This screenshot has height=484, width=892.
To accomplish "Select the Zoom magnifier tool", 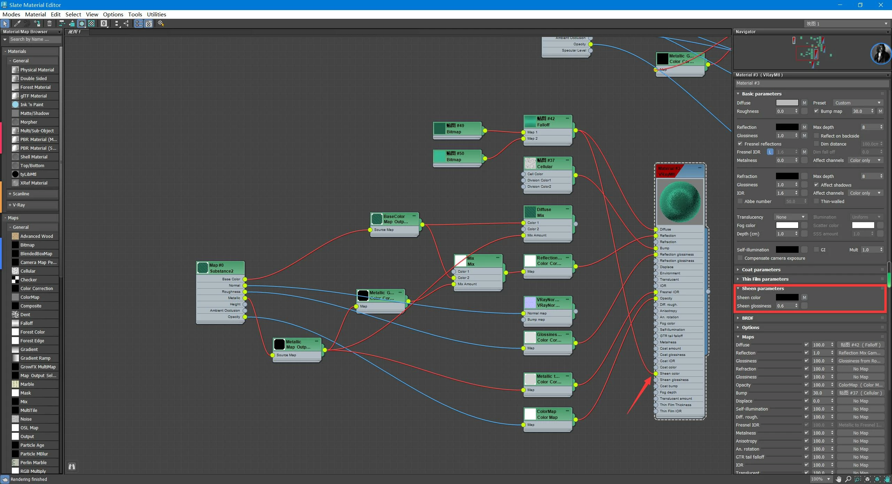I will pyautogui.click(x=848, y=479).
